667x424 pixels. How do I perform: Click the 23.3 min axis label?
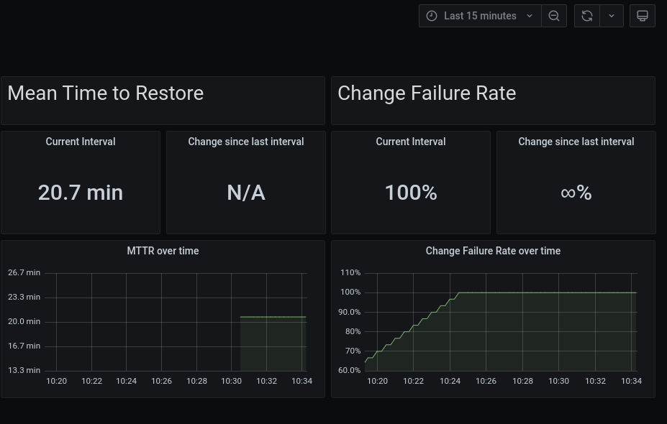tap(24, 297)
